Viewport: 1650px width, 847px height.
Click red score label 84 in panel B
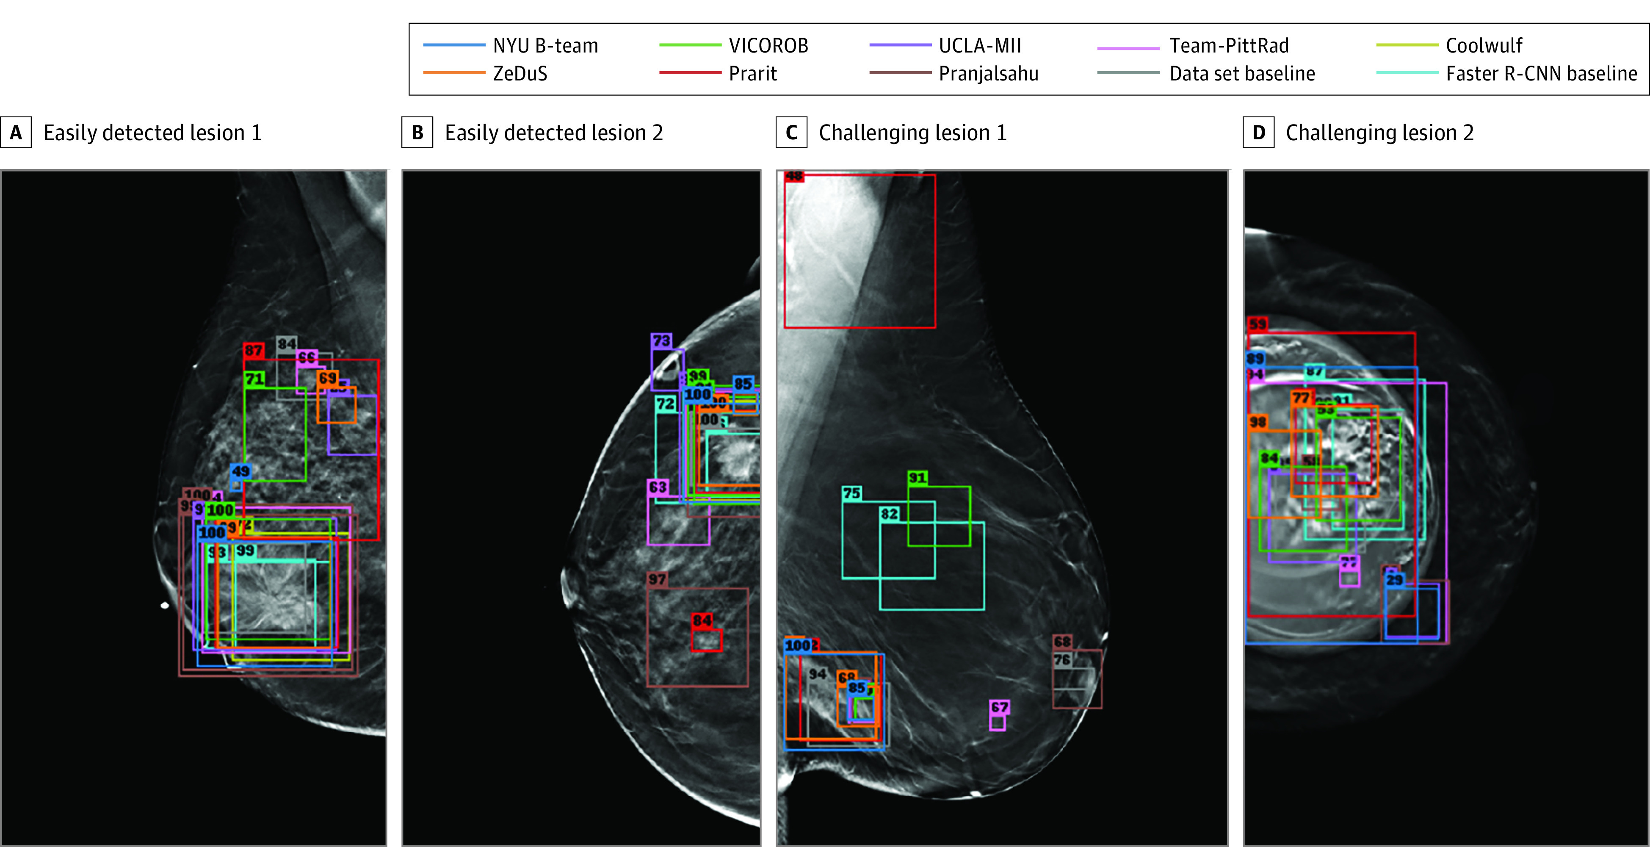702,620
